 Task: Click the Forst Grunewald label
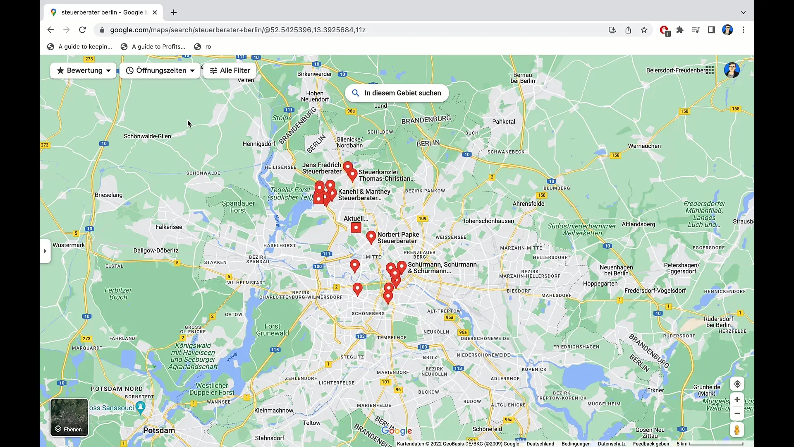click(273, 329)
